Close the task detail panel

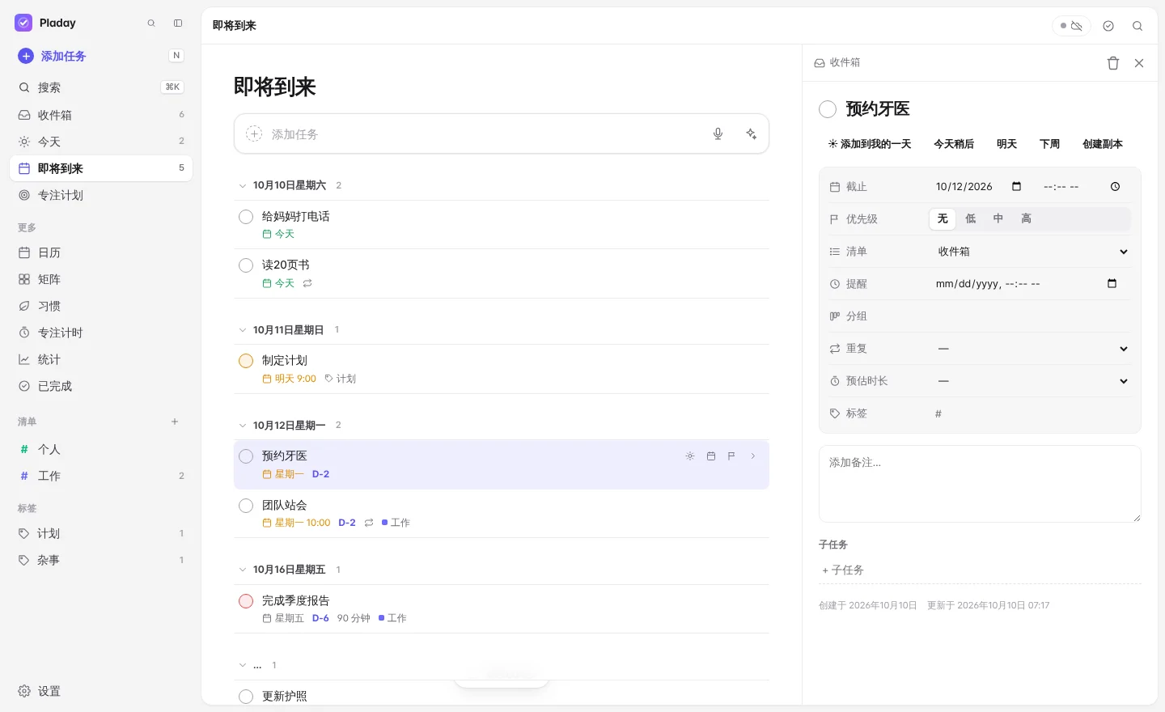coord(1139,63)
